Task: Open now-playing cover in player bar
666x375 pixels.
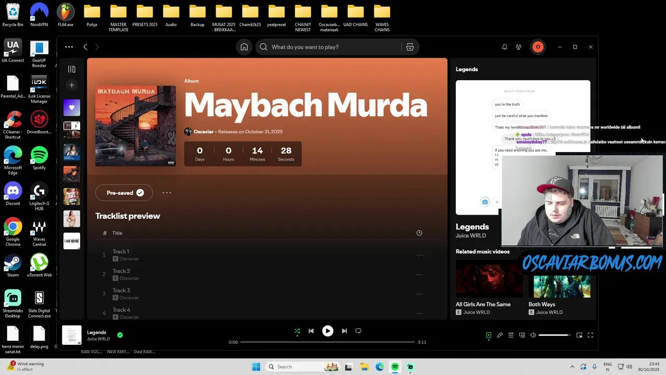Action: [x=72, y=335]
